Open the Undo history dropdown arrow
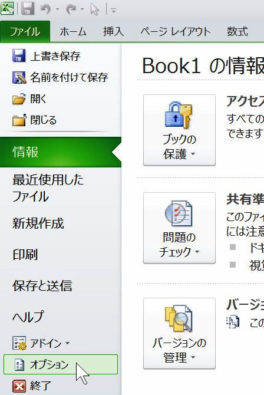264x395 pixels. [57, 9]
